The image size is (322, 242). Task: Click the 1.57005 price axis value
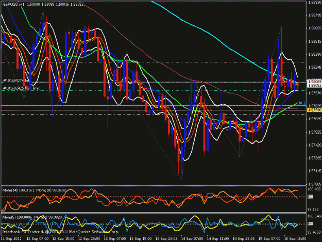(315, 184)
